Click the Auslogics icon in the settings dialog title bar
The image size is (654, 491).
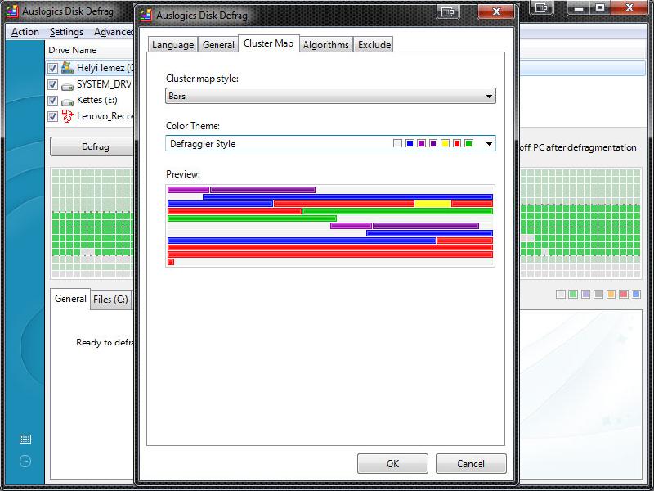point(146,15)
